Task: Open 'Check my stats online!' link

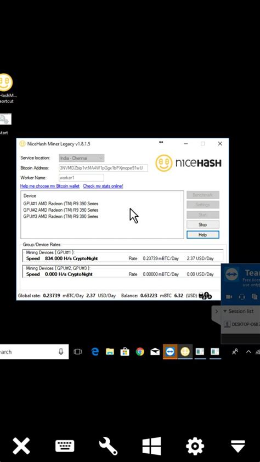Action: pyautogui.click(x=103, y=186)
